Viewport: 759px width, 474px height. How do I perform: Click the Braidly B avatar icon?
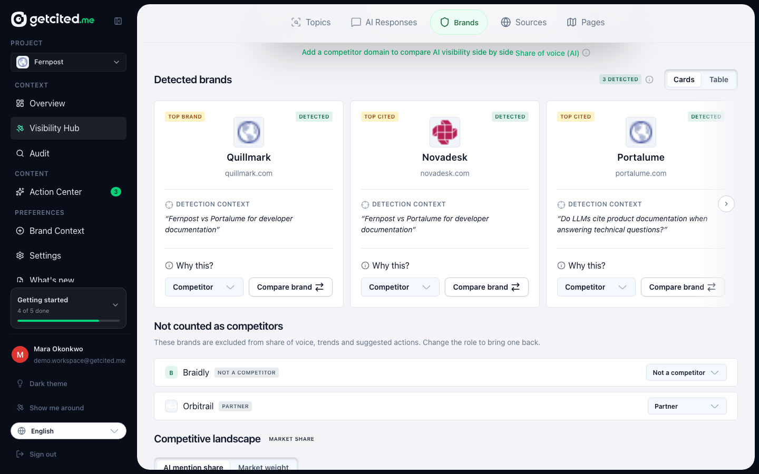click(171, 372)
